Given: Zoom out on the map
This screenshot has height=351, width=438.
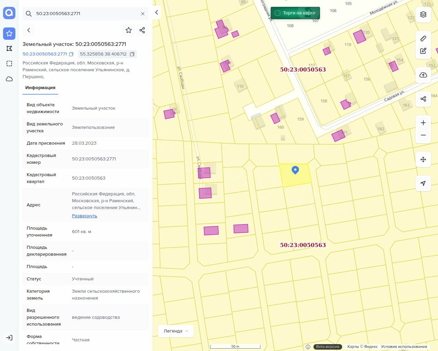Looking at the screenshot, I should tap(423, 135).
